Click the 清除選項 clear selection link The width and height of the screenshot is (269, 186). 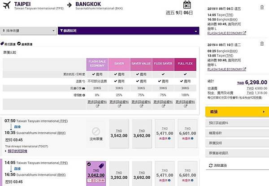[220, 165]
